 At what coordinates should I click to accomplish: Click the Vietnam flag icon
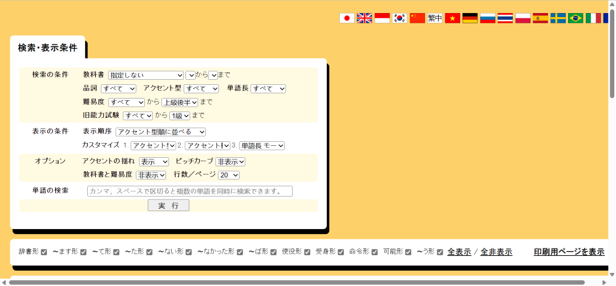[452, 18]
